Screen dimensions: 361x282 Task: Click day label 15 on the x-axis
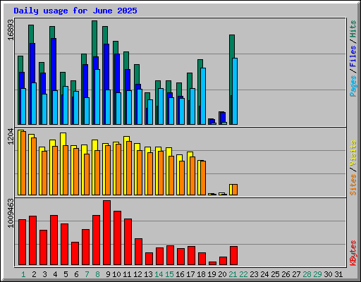point(169,274)
